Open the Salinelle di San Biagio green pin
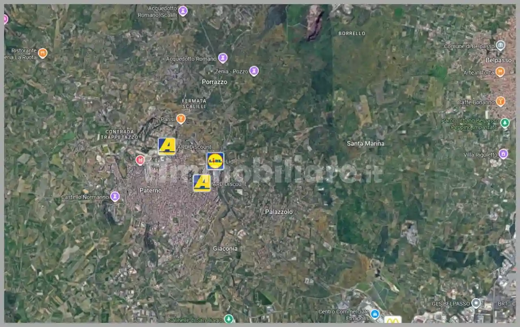Viewport: 520px width, 327px height. [229, 319]
